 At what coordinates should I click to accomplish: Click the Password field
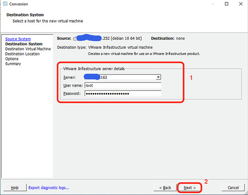point(123,94)
